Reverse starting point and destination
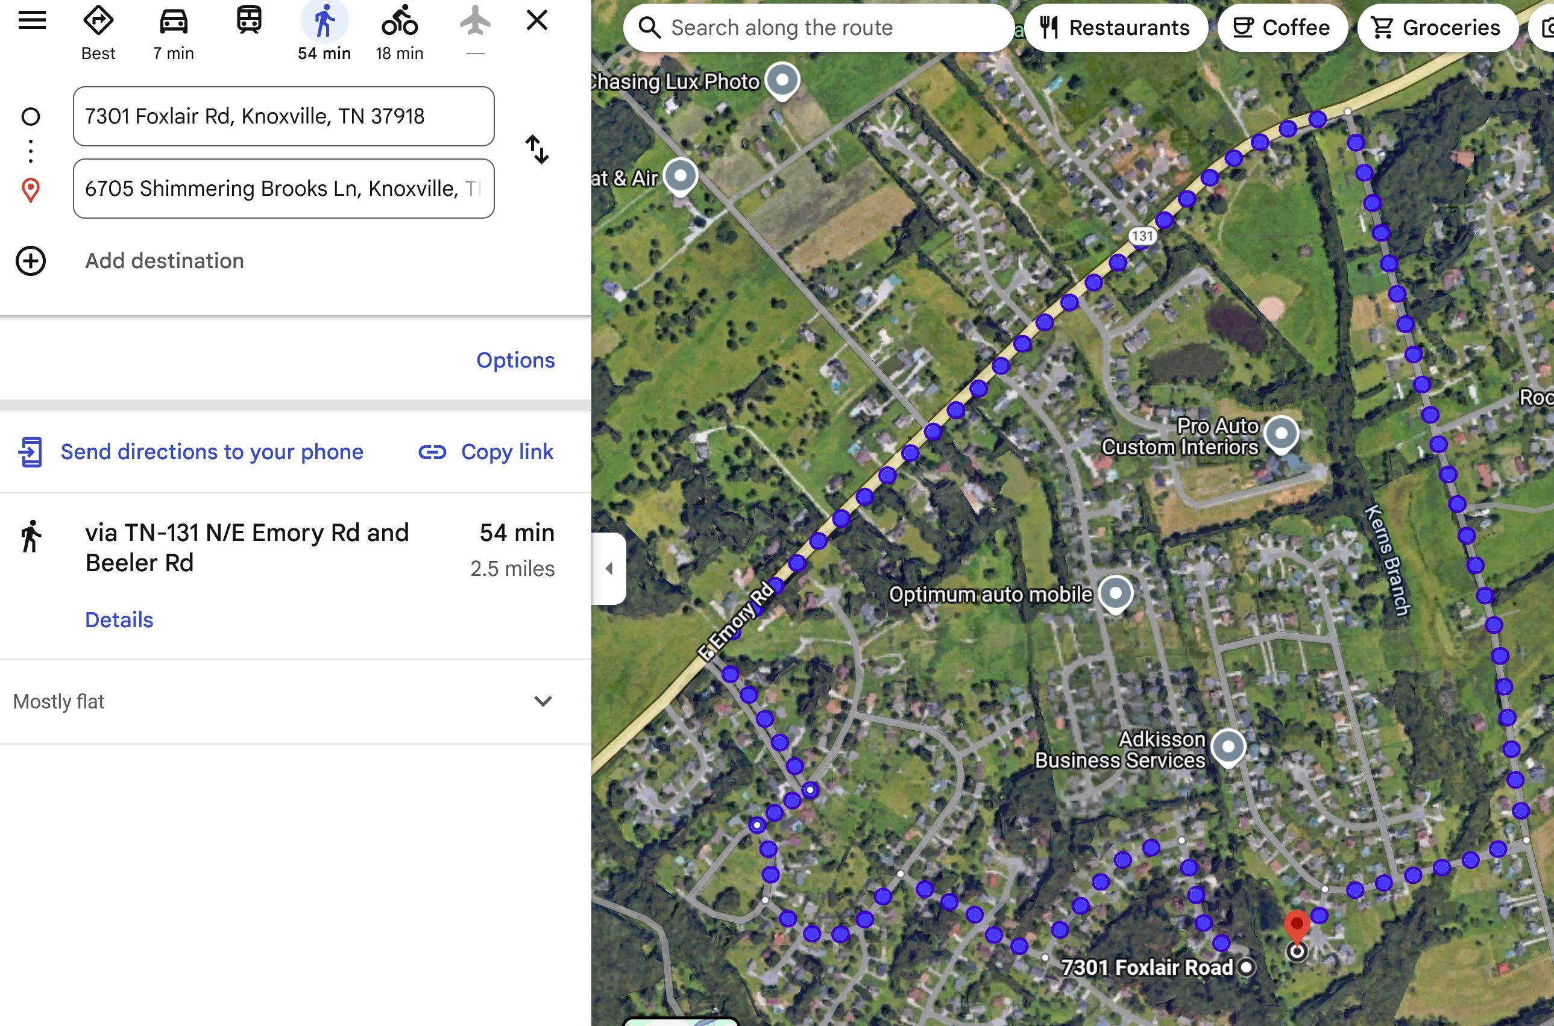This screenshot has height=1026, width=1554. (x=536, y=150)
